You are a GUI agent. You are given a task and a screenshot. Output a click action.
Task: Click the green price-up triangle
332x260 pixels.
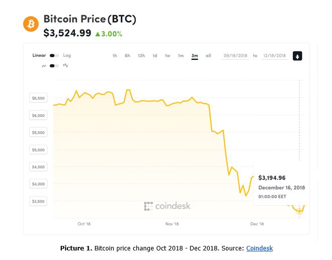[98, 34]
